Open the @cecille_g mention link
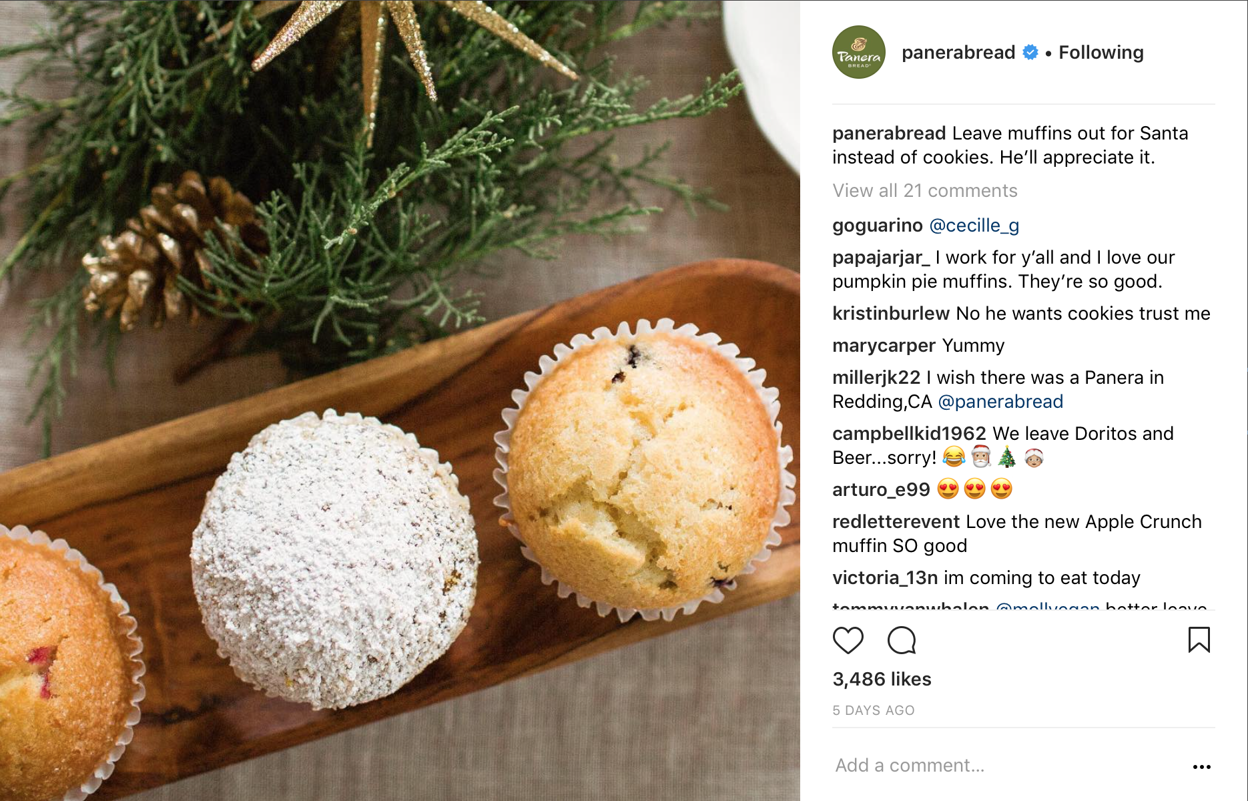 pyautogui.click(x=974, y=226)
